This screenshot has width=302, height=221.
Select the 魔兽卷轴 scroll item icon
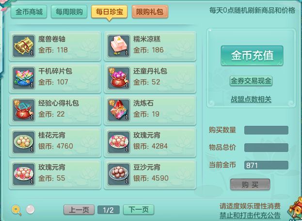point(24,46)
